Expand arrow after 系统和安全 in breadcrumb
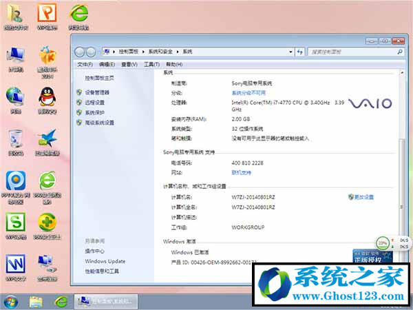The image size is (413, 310). click(x=178, y=52)
